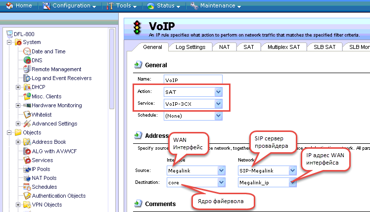Expand the Address Book node
370x212 pixels.
(x=18, y=142)
